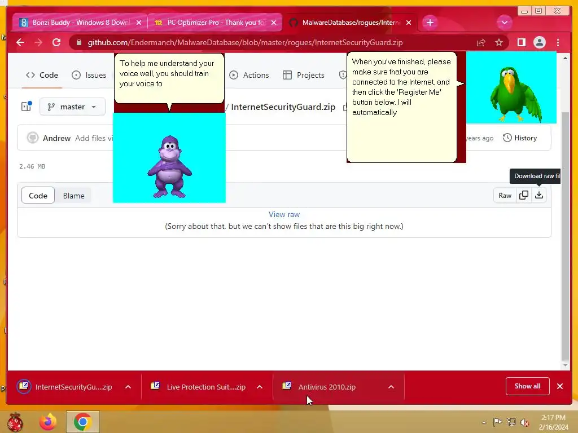
Task: Close the Bonzi Buddy tab
Action: [139, 23]
